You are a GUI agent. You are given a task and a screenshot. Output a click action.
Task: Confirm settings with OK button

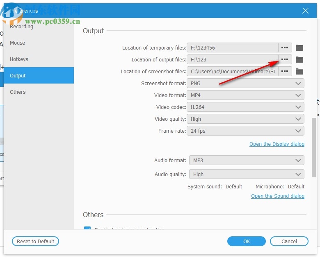tap(246, 241)
